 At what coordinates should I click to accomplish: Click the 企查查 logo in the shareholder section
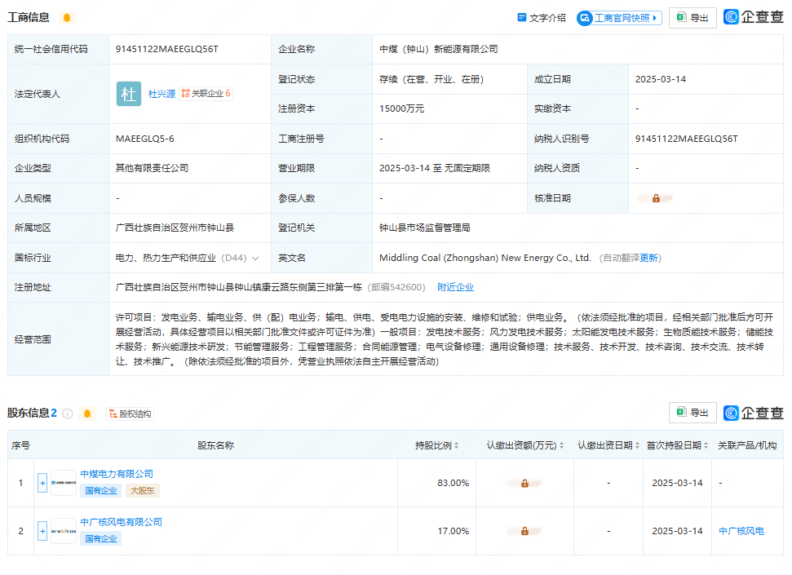pos(753,413)
